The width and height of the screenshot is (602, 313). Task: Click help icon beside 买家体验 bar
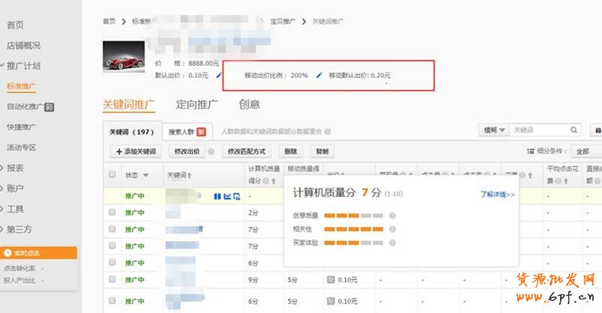tap(393, 243)
